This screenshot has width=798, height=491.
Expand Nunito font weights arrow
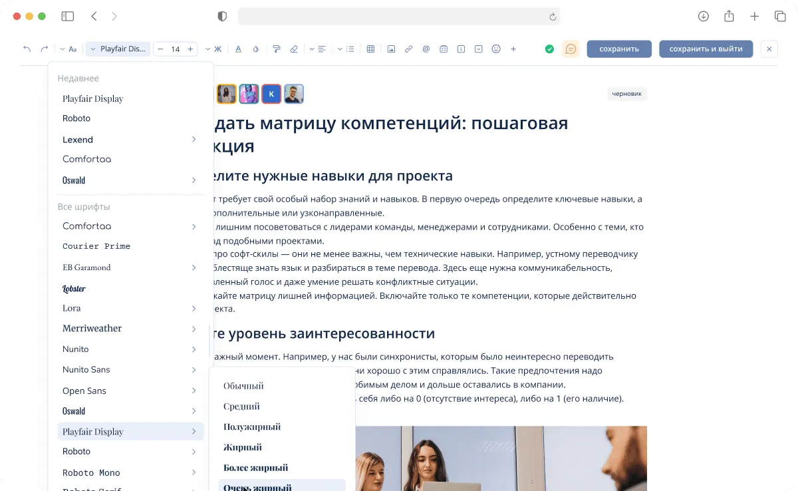(x=194, y=349)
